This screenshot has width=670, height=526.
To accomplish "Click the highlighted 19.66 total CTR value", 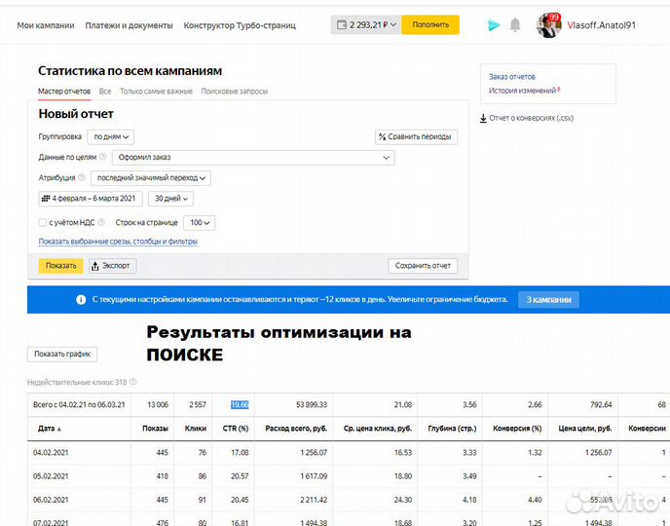I will point(240,404).
